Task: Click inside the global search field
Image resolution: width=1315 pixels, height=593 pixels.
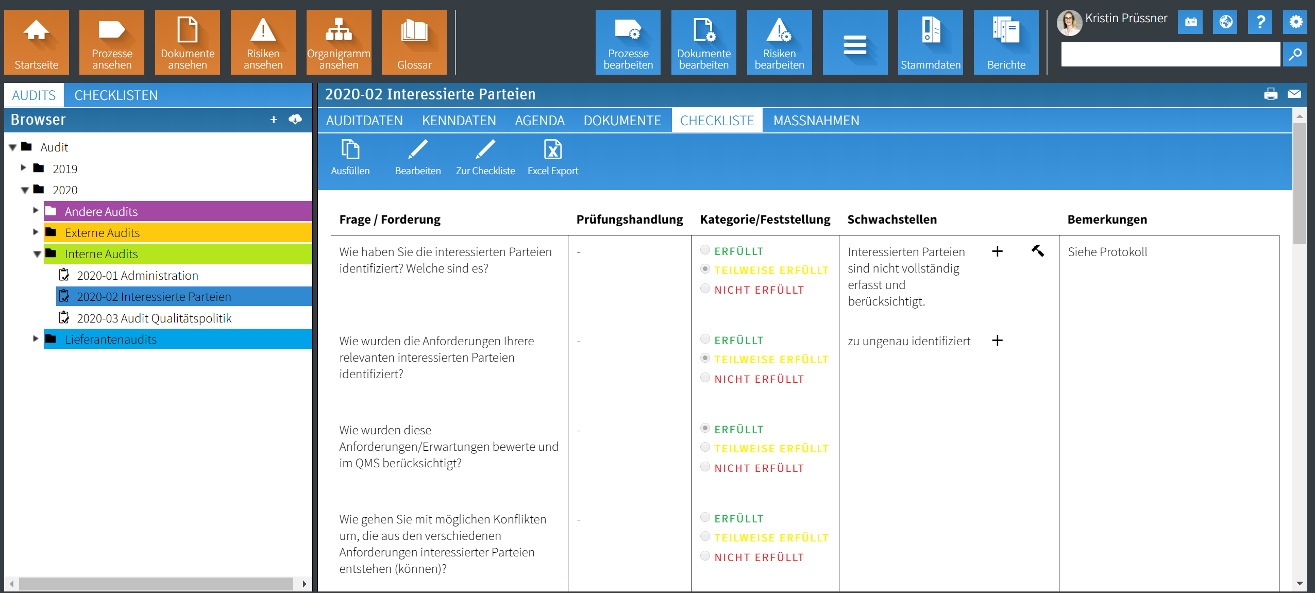Action: pyautogui.click(x=1170, y=54)
